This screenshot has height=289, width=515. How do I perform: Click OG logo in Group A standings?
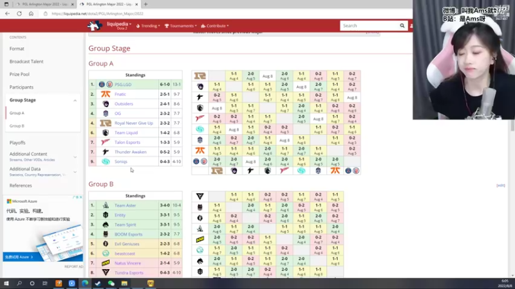click(106, 114)
